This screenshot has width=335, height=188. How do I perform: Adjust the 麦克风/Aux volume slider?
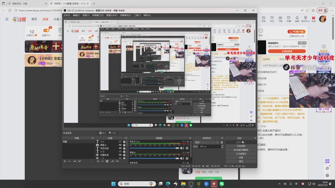(154, 148)
